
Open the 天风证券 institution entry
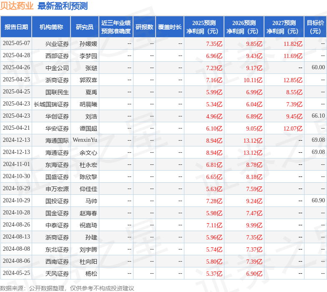click(x=57, y=274)
